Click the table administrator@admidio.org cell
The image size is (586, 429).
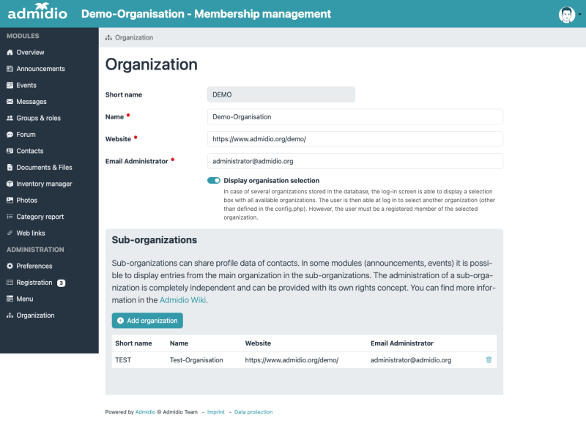(411, 360)
